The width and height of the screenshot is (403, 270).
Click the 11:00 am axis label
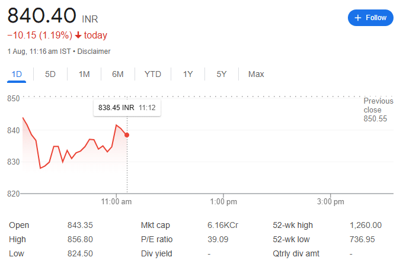click(116, 202)
